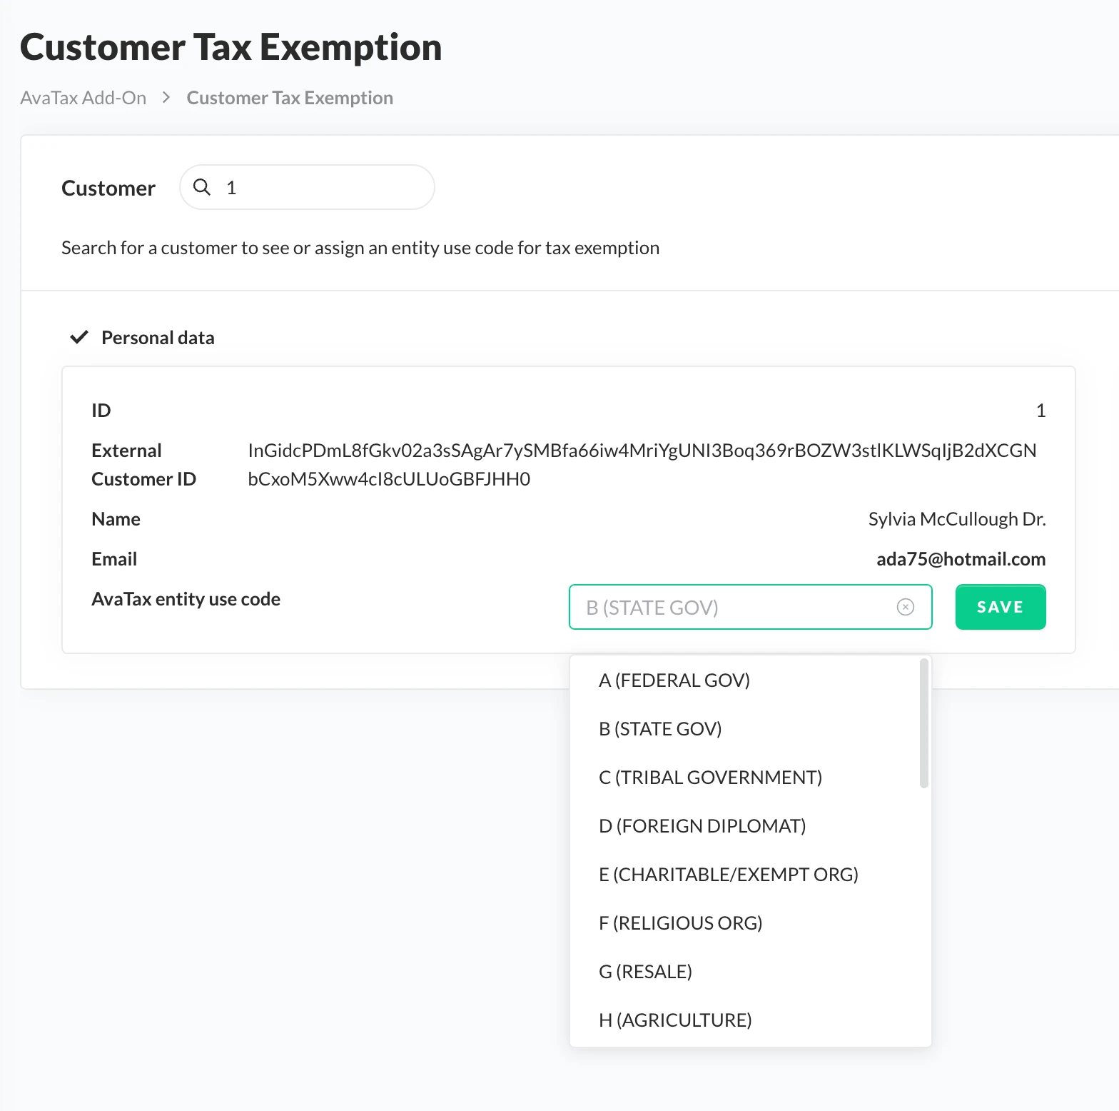The height and width of the screenshot is (1111, 1119).
Task: Pick E (CHARITABLE/EXEMPT ORG) option
Action: pos(746,875)
